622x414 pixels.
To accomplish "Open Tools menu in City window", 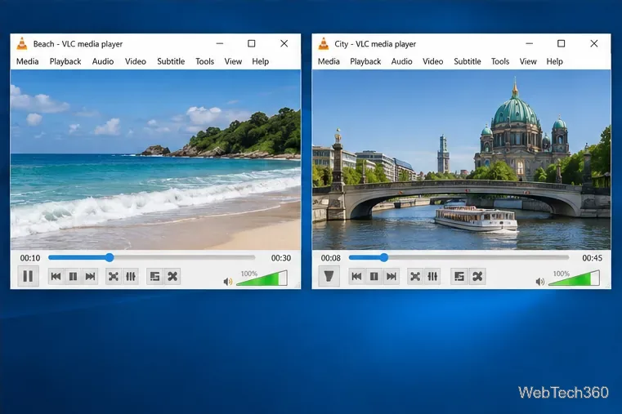I will click(500, 61).
